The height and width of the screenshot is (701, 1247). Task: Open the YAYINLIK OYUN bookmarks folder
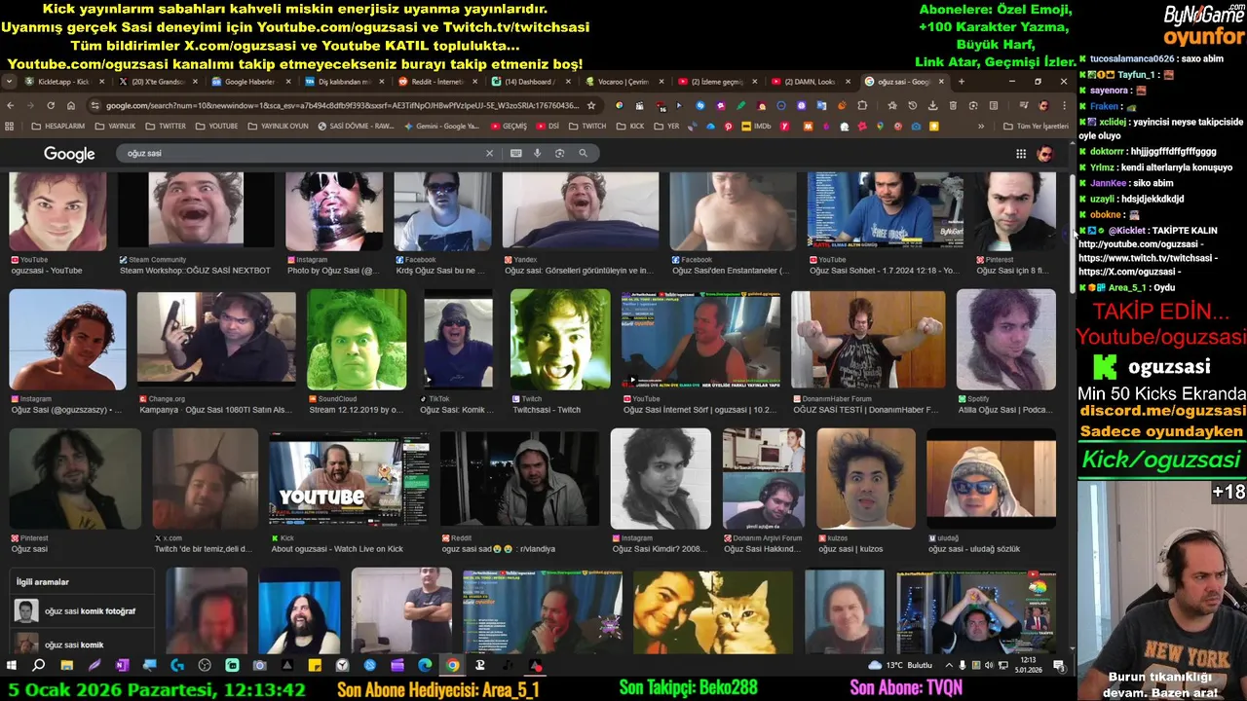coord(278,126)
